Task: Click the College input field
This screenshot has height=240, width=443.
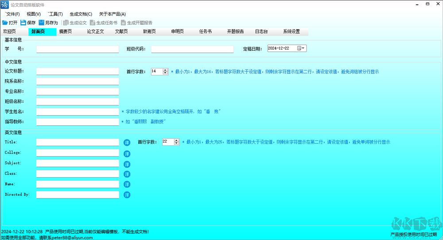Action: click(78, 153)
